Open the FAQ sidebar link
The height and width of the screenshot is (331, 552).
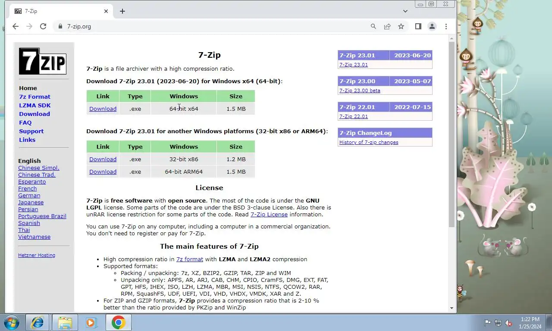pyautogui.click(x=25, y=122)
